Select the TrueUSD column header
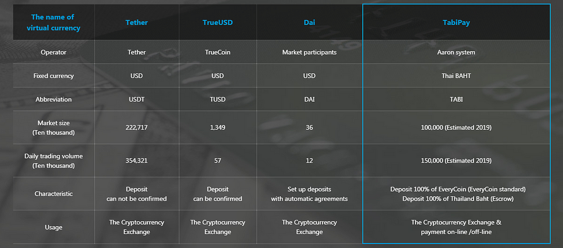Image resolution: width=563 pixels, height=248 pixels. point(217,22)
